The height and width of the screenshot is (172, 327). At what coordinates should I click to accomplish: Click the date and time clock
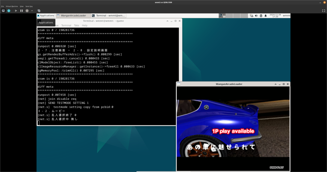tap(275, 15)
